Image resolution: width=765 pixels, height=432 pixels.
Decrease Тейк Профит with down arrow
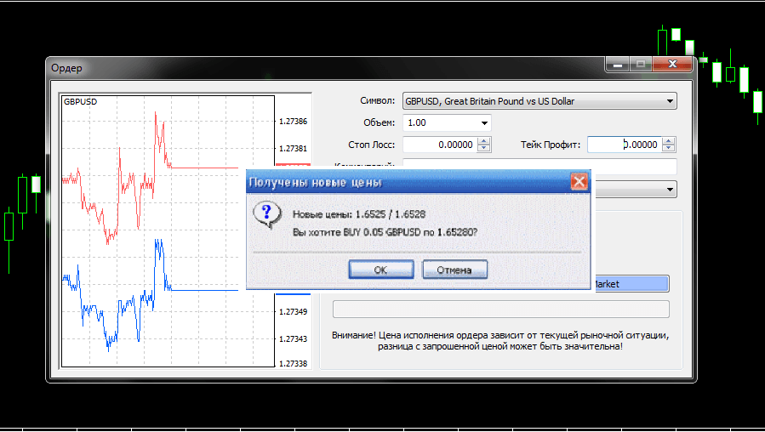669,149
